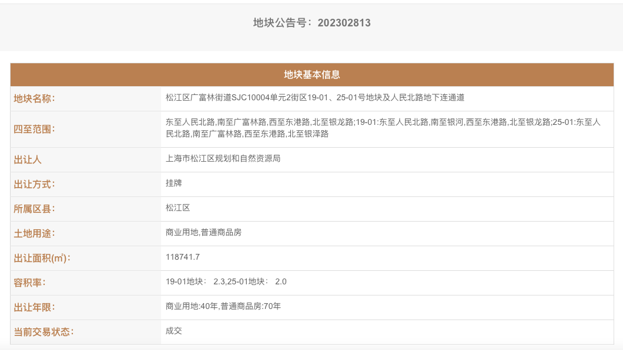Image resolution: width=623 pixels, height=350 pixels.
Task: Click the boundary description starting 东至人民北路
Action: tap(383, 128)
